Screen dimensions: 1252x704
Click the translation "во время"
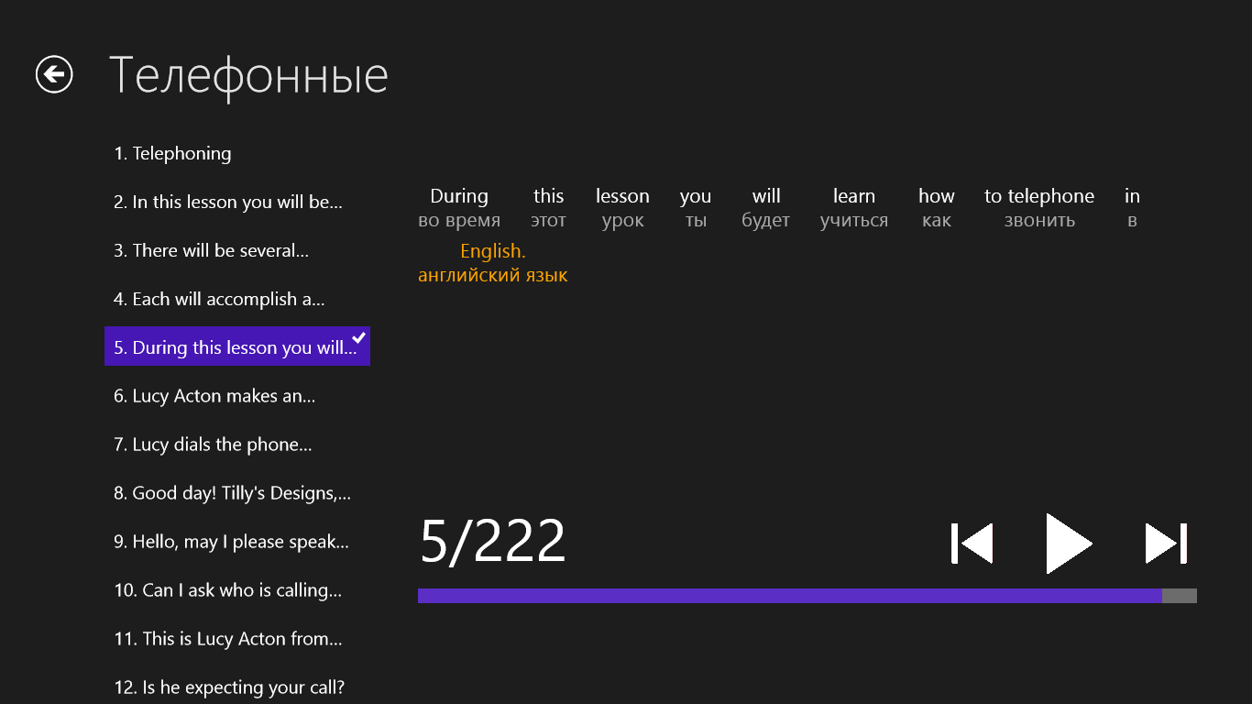pyautogui.click(x=459, y=221)
